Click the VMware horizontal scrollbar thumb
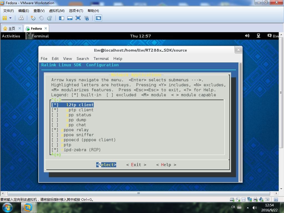This screenshot has width=284, height=213. tap(139, 193)
